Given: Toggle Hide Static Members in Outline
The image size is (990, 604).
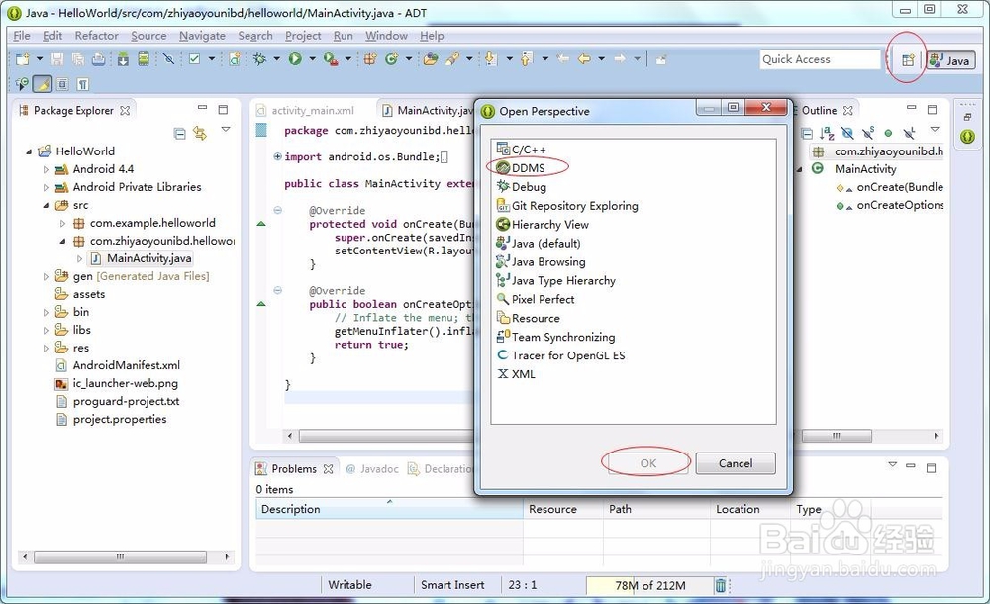Looking at the screenshot, I should (868, 133).
